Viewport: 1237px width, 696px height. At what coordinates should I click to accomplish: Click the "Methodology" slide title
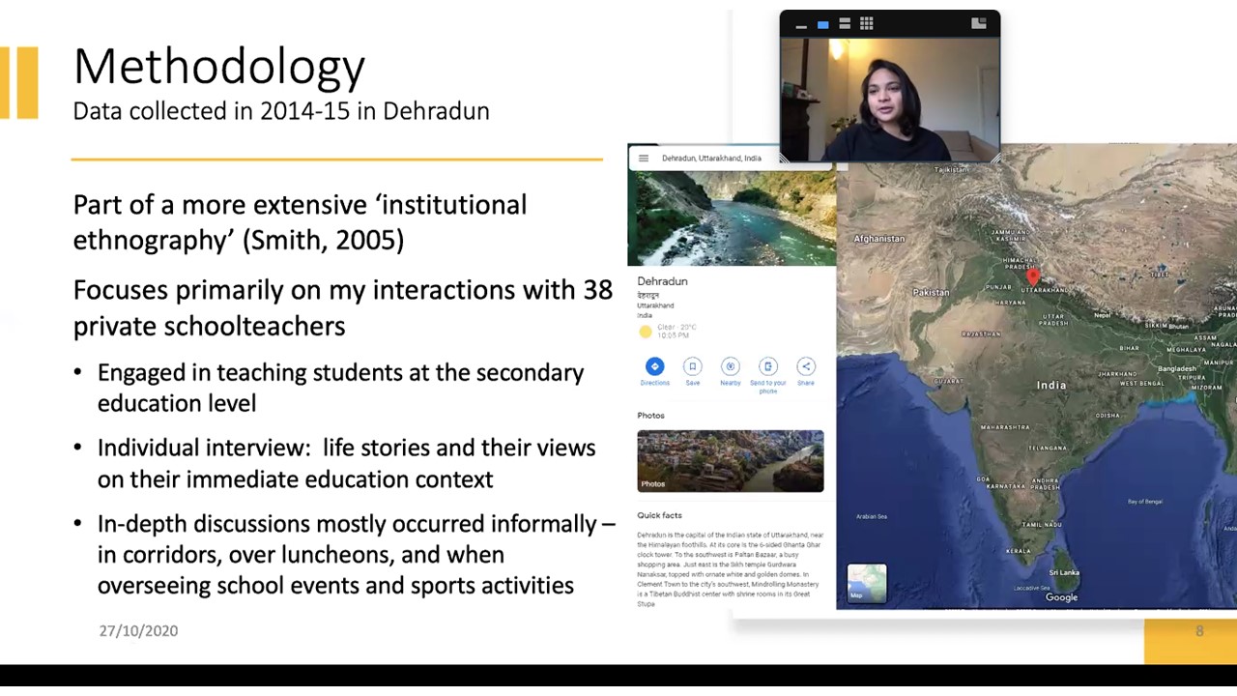pyautogui.click(x=219, y=67)
